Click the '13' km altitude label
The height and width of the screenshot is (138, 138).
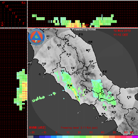point(10,10)
